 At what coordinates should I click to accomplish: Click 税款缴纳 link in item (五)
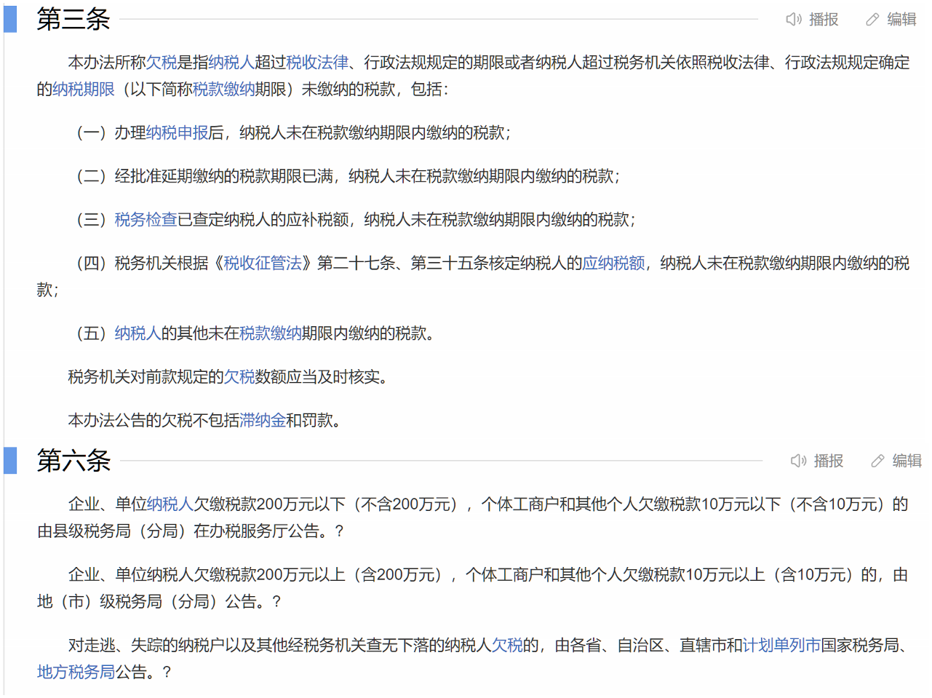[271, 333]
